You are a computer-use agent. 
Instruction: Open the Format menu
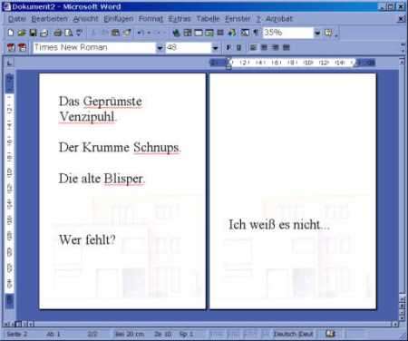click(x=151, y=19)
